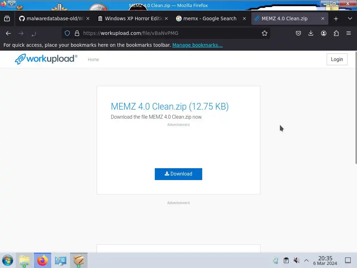Click the muted volume tray icon

296,260
